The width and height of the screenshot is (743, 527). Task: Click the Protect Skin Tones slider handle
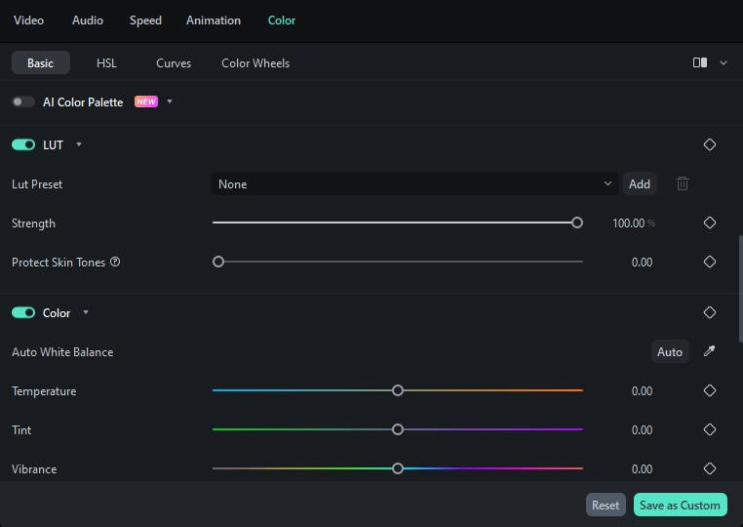pos(218,262)
